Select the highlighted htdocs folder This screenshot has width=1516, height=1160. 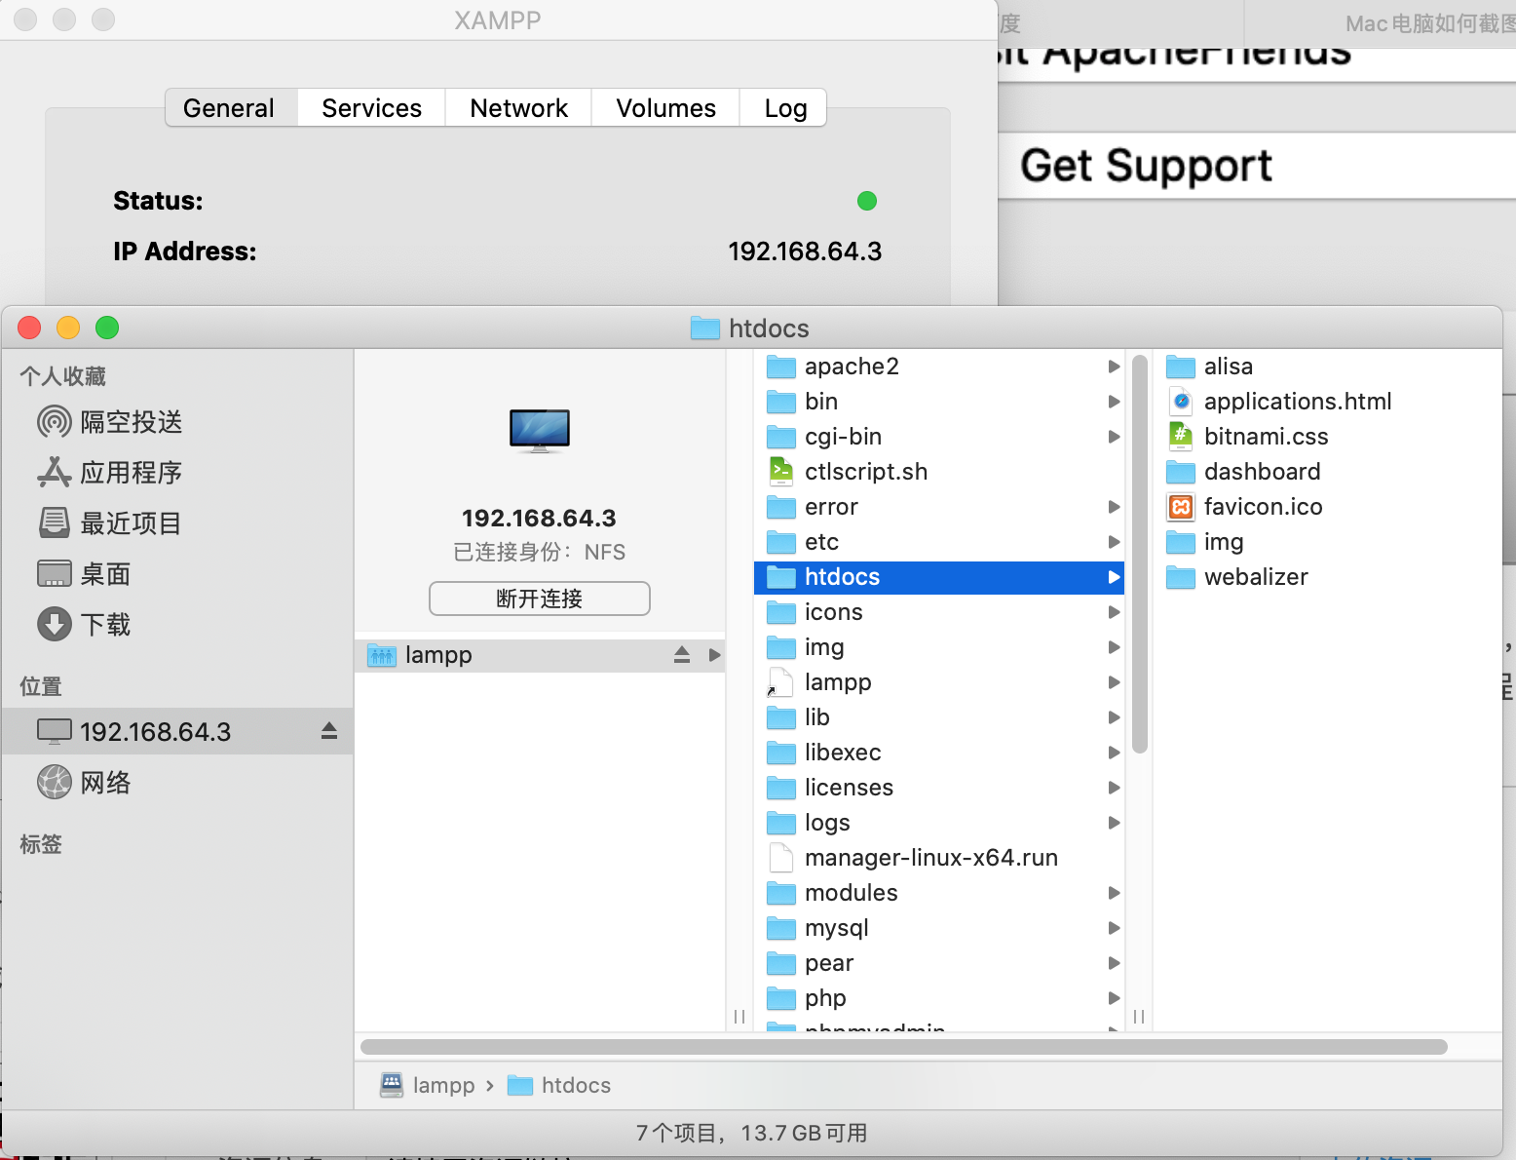(x=939, y=577)
